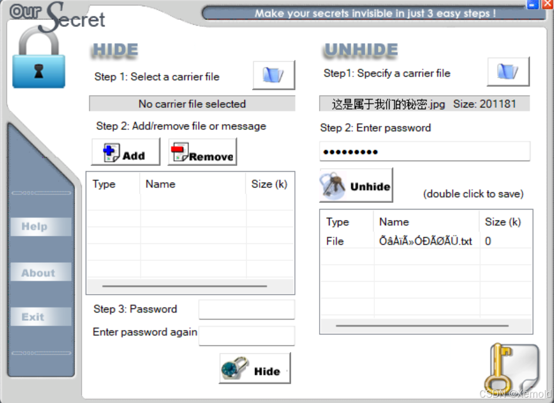Click the golden key document icon
The height and width of the screenshot is (403, 554).
coord(512,370)
